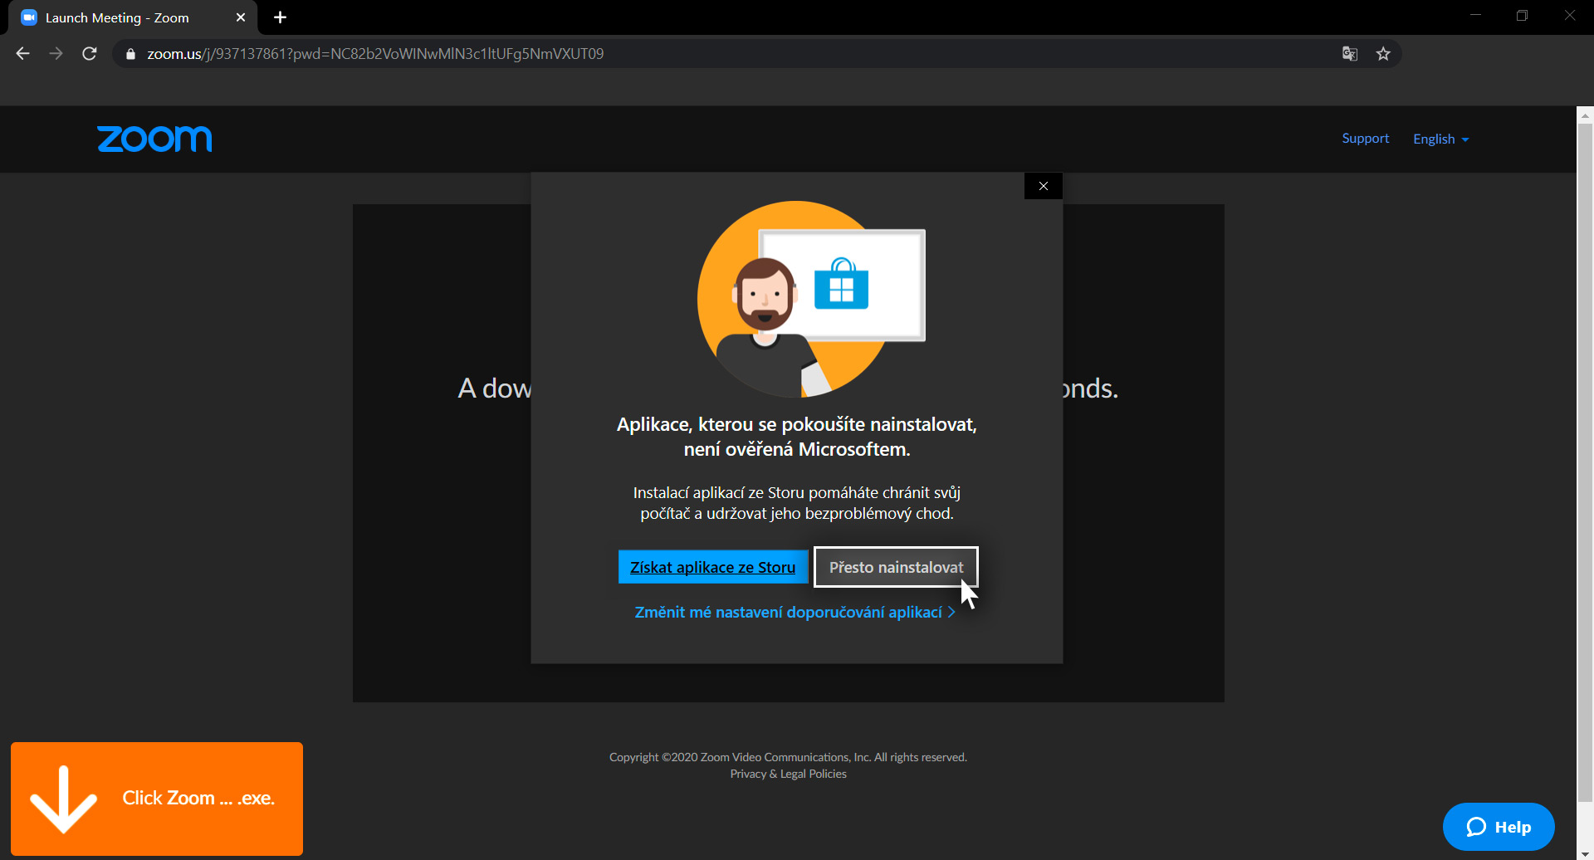The width and height of the screenshot is (1594, 860).
Task: Open the translate page icon
Action: click(x=1350, y=54)
